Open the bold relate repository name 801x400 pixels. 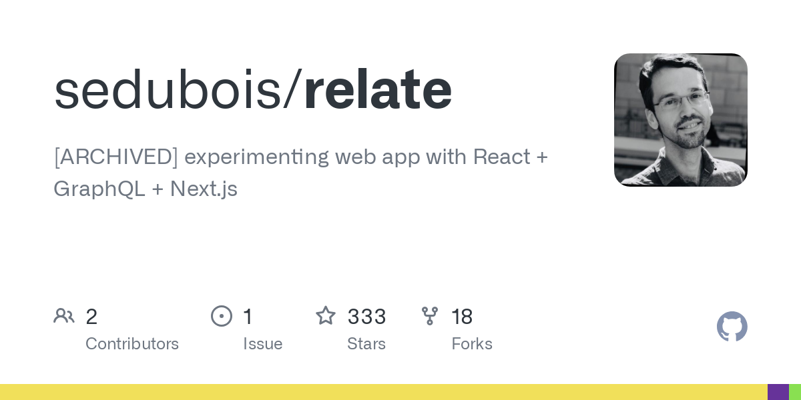pyautogui.click(x=378, y=90)
